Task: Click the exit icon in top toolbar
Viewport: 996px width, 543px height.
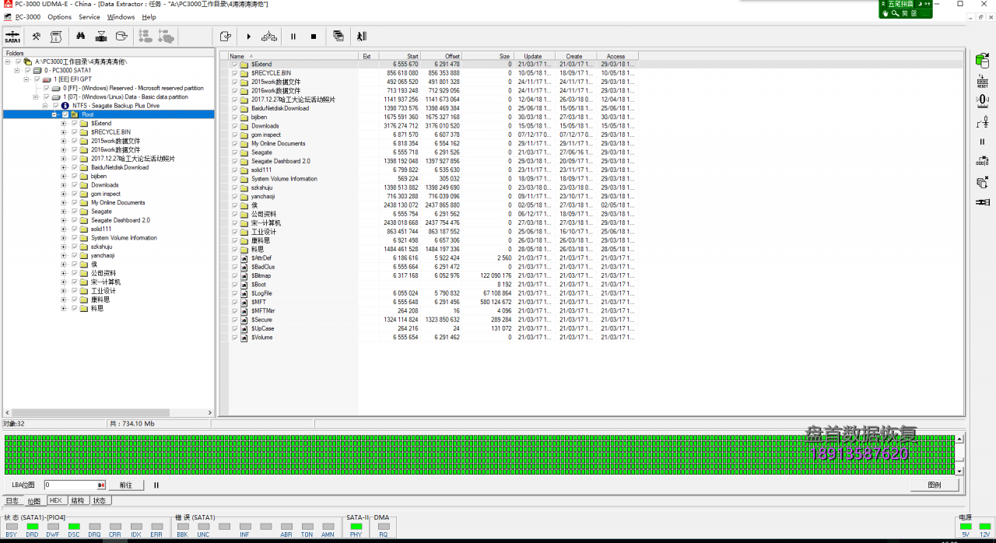Action: 361,37
